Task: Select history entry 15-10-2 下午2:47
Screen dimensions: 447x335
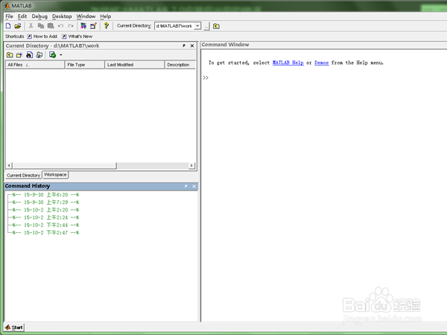Action: tap(45, 233)
